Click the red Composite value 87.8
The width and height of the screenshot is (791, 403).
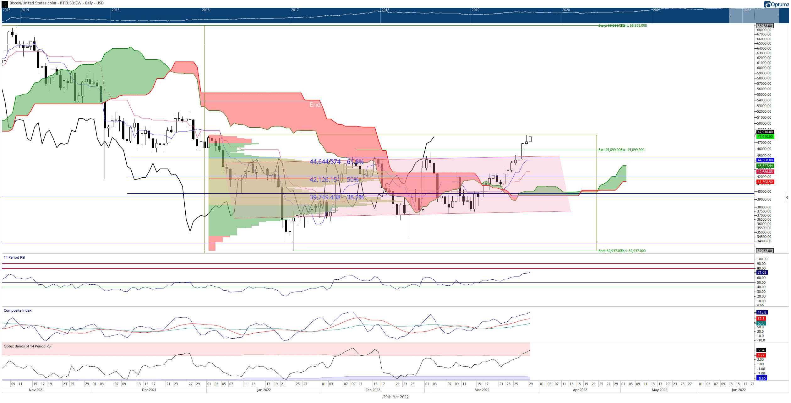[x=761, y=319]
